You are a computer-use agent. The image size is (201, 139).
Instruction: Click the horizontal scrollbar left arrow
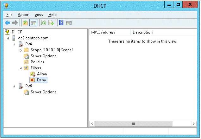click(x=92, y=124)
